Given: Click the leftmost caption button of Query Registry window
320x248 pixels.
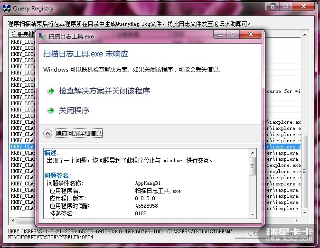Looking at the screenshot, I should [x=273, y=6].
